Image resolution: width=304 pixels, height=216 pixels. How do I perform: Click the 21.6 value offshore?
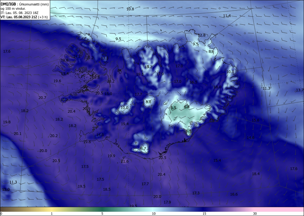[x=125, y=161]
